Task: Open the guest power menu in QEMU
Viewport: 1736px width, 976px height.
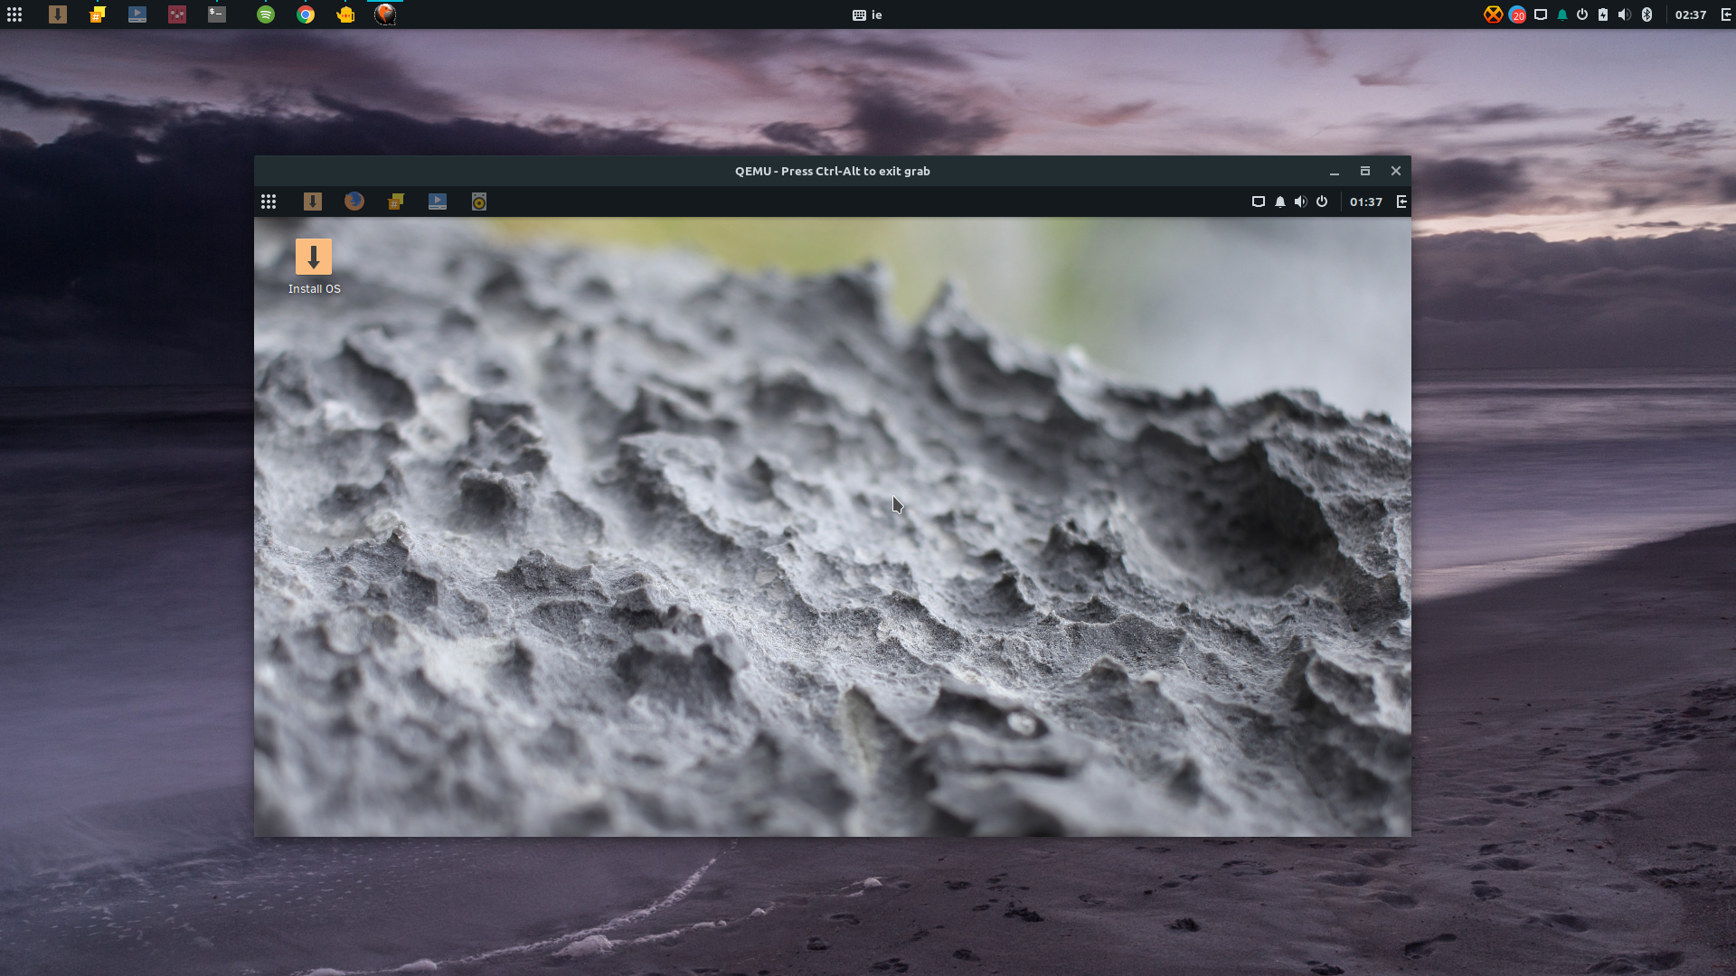Action: click(1322, 202)
